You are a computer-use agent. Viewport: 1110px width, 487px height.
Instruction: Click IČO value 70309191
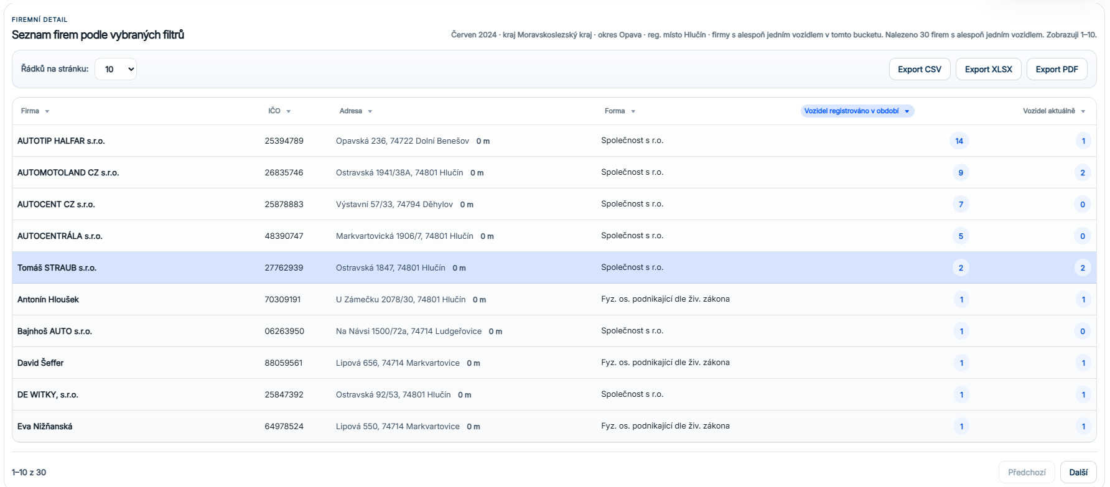click(282, 300)
